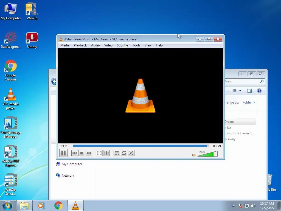Screen dimensions: 281x211
Task: Open WinZip Secure desktop shortcut
Action: click(x=11, y=185)
